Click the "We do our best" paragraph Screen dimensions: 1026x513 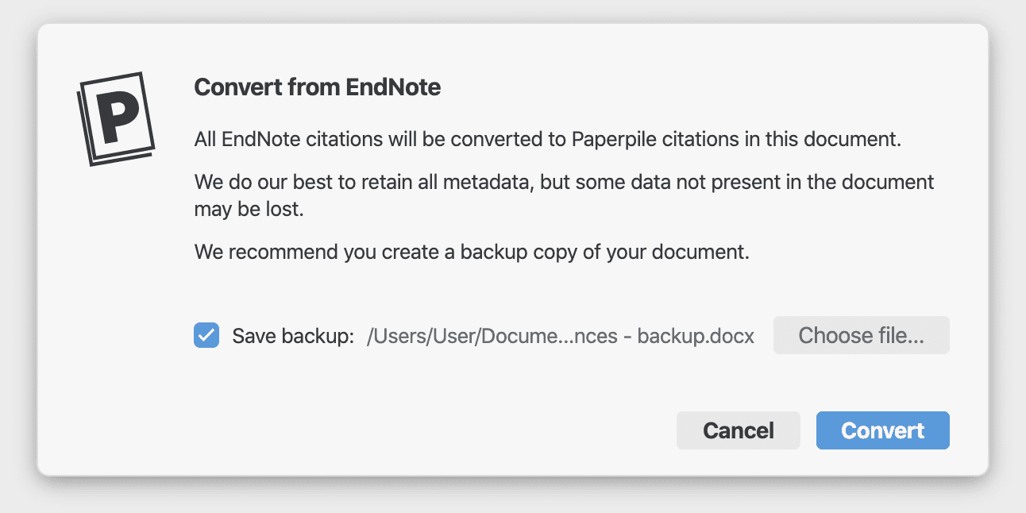[564, 182]
